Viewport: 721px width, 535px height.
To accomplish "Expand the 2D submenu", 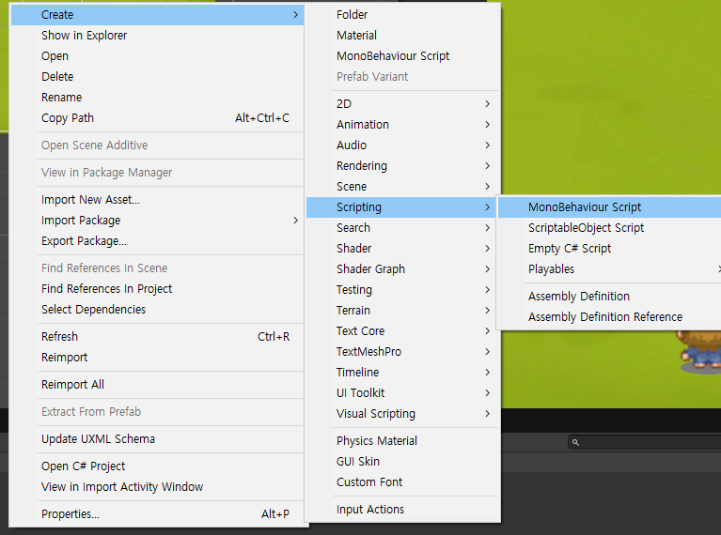I will [403, 104].
